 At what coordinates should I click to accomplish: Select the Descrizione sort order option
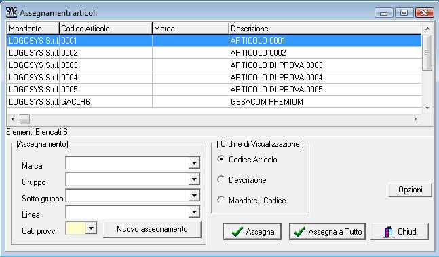click(221, 179)
